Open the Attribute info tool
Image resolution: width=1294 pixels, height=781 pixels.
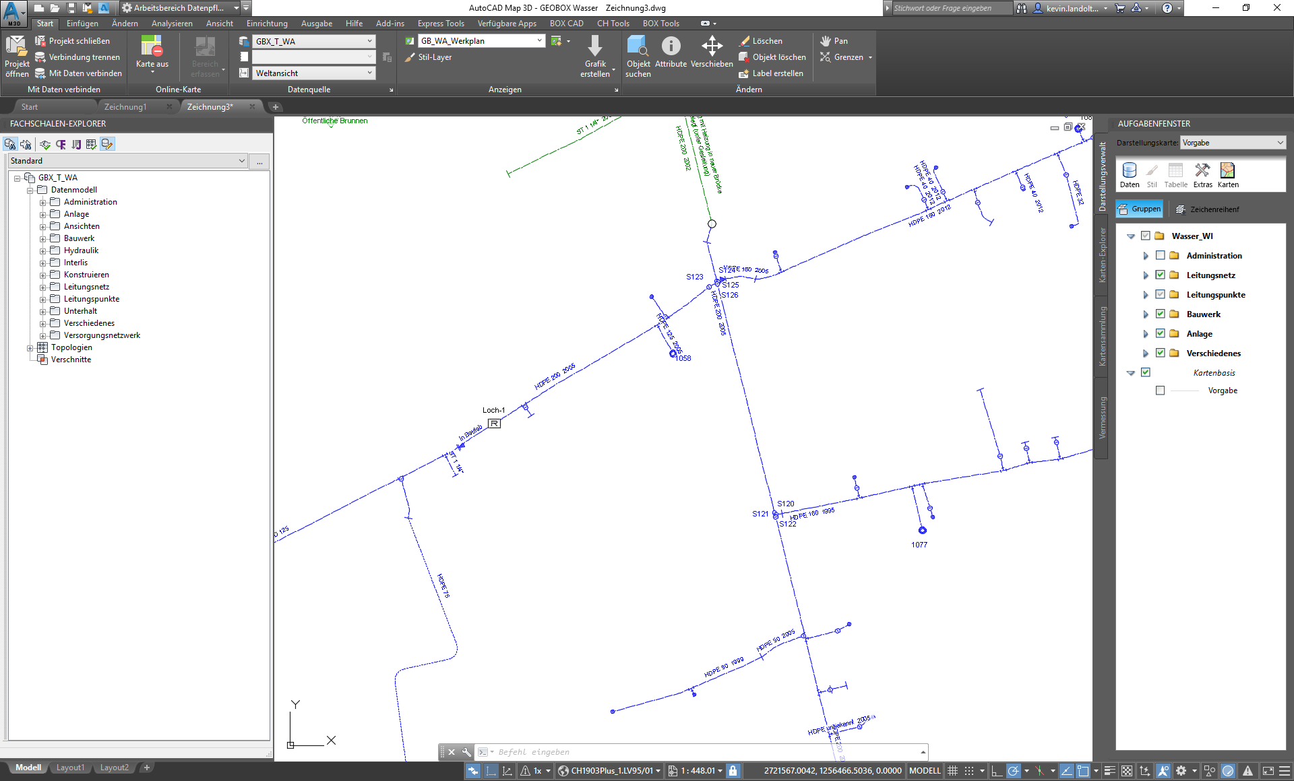[x=671, y=53]
